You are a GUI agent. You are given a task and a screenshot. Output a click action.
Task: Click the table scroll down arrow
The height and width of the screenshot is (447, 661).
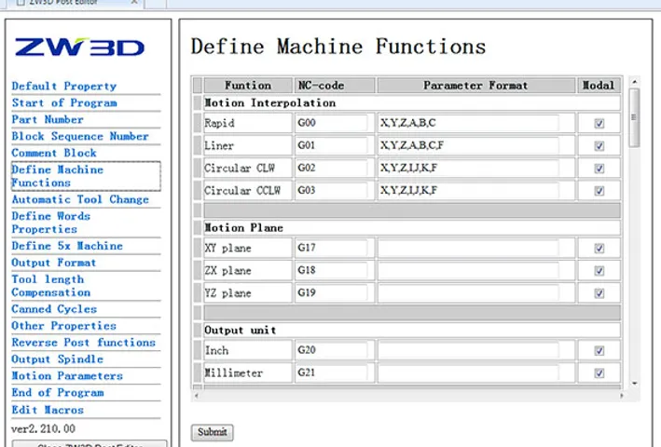pos(634,384)
